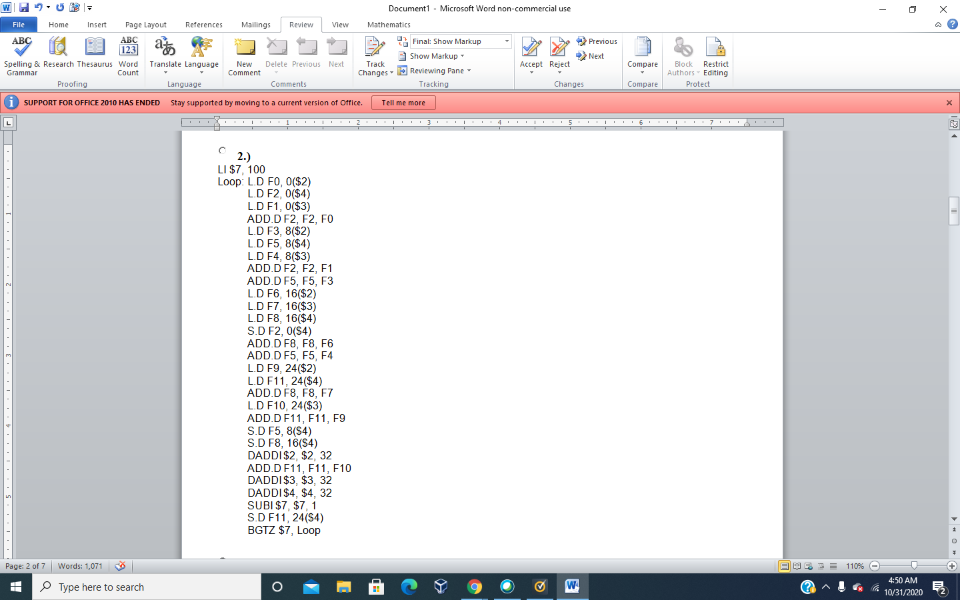Viewport: 960px width, 600px height.
Task: Launch Microsoft Edge from the taskbar
Action: pos(409,587)
